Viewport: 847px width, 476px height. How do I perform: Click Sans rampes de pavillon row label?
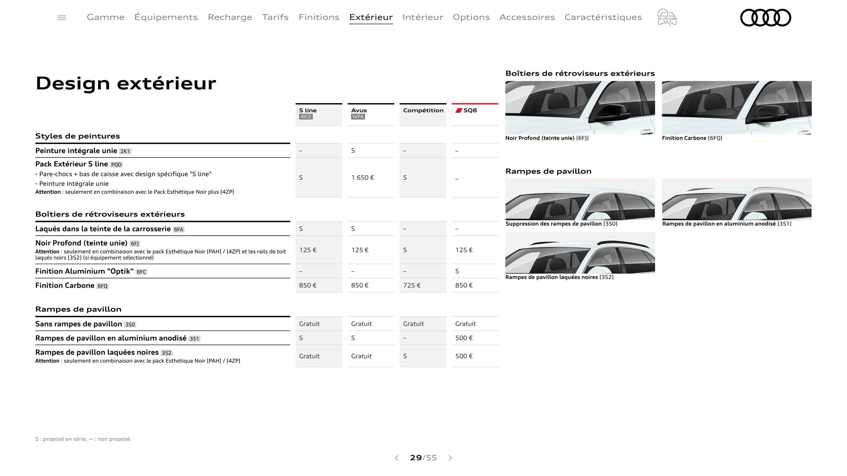79,324
